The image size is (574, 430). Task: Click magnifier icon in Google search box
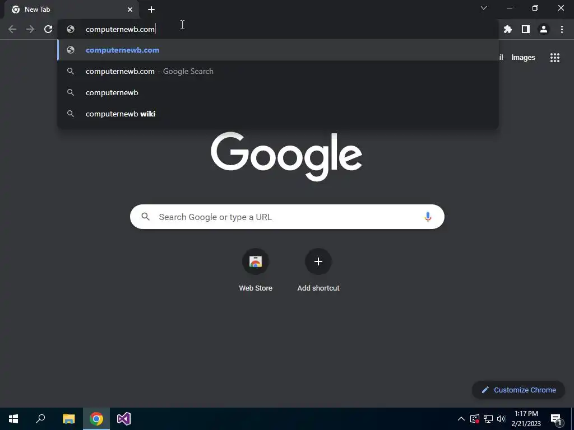point(145,217)
